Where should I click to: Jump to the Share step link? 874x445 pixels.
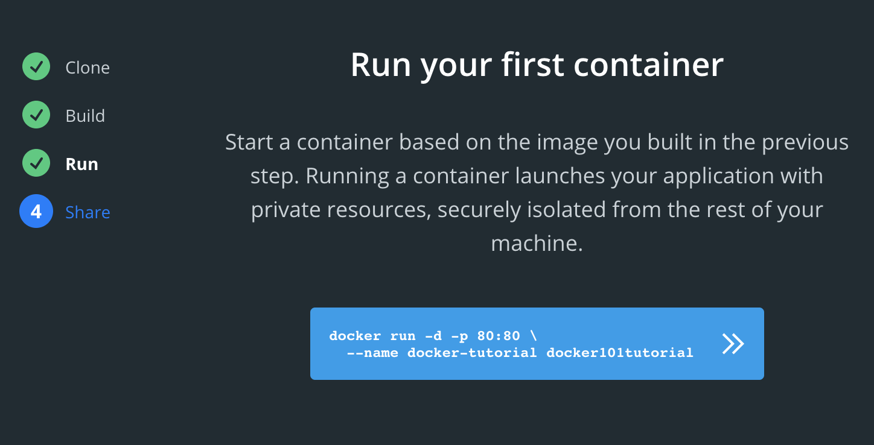click(88, 212)
